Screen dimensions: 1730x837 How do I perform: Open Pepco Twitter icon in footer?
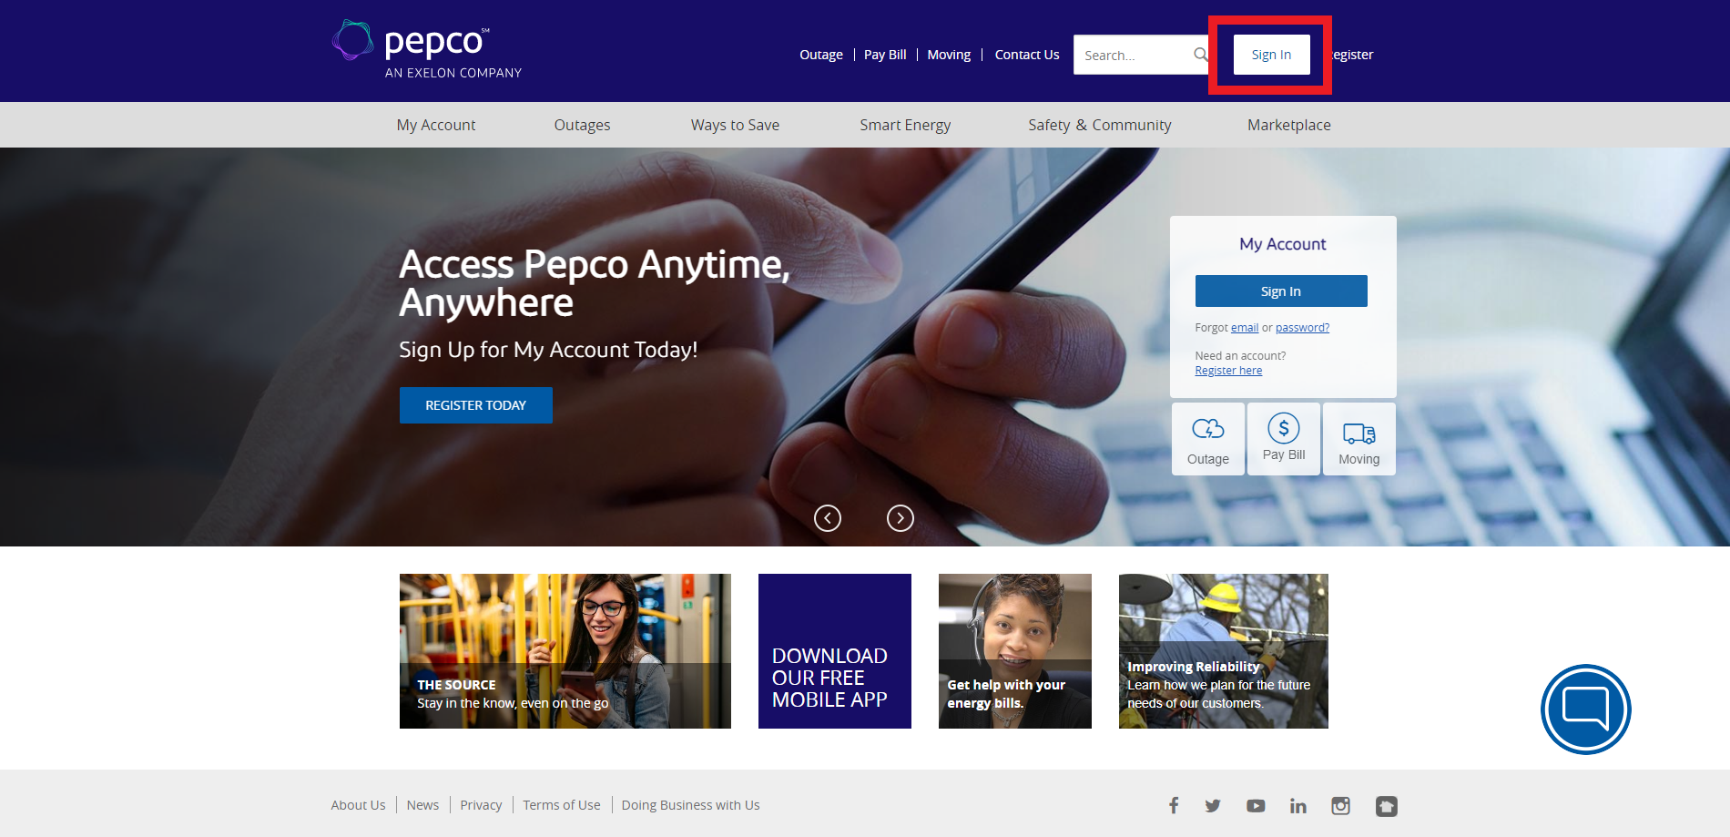(1213, 805)
